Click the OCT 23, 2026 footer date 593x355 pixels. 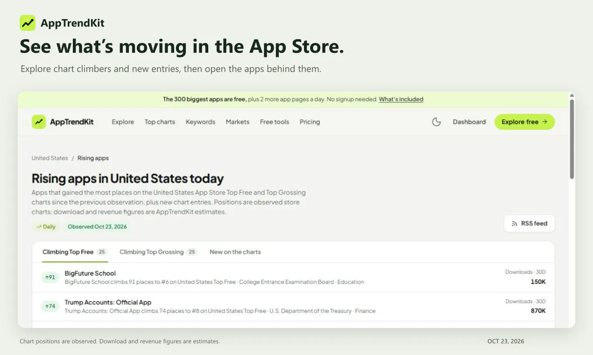coord(506,341)
